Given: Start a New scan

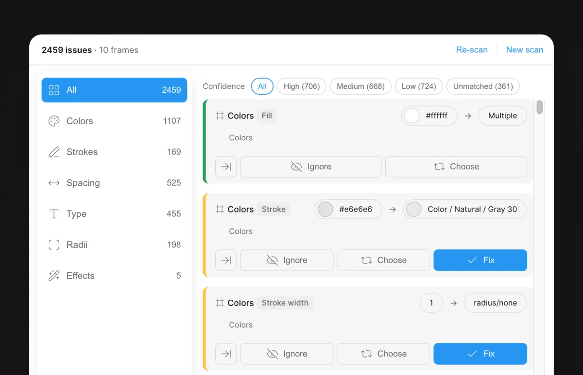Looking at the screenshot, I should click(x=525, y=50).
